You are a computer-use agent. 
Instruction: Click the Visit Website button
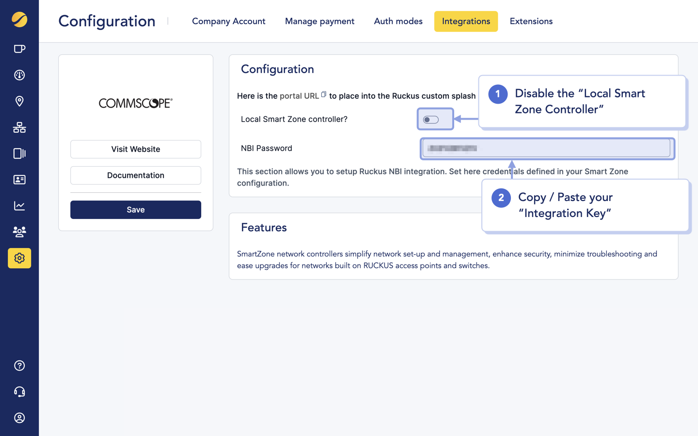tap(135, 149)
